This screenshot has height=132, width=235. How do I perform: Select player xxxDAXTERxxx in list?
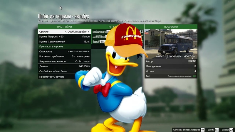coord(99,37)
